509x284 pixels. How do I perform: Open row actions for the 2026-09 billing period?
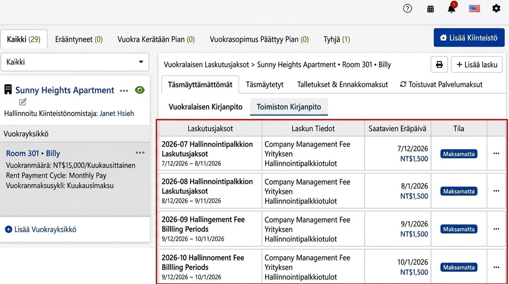(x=496, y=229)
